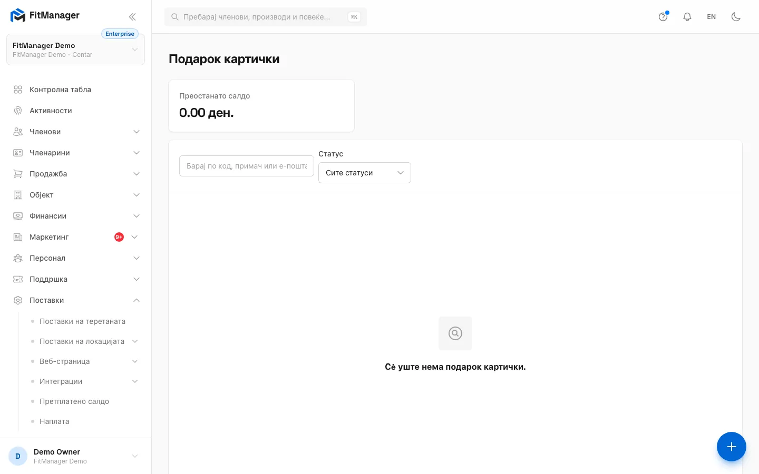The image size is (759, 474).
Task: Open the Наплата settings page
Action: coord(54,421)
